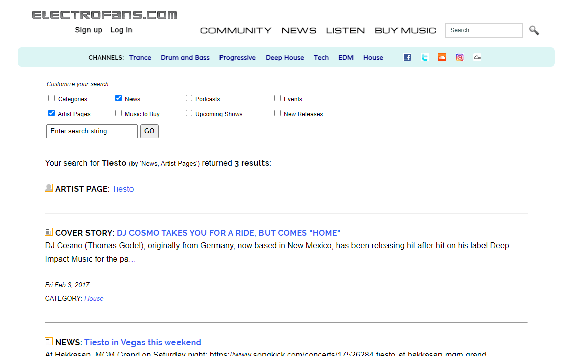Open the COMMUNITY menu

coord(236,30)
